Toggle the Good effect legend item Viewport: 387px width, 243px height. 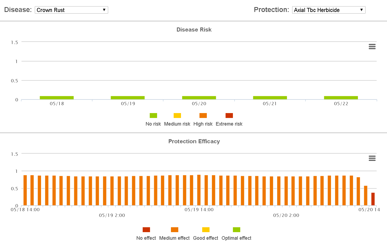point(206,238)
